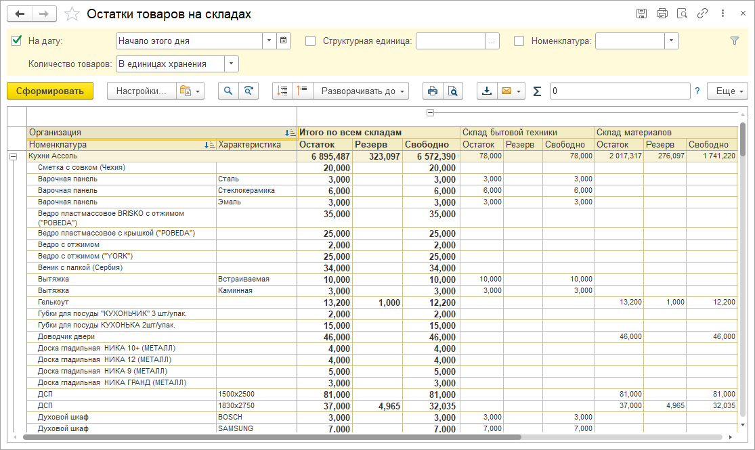Click the 'Настройки...' button
755x450 pixels.
pyautogui.click(x=141, y=91)
